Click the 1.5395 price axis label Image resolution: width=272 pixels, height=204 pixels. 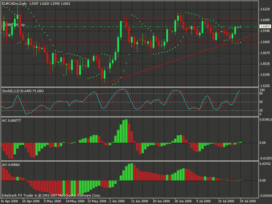(265, 75)
